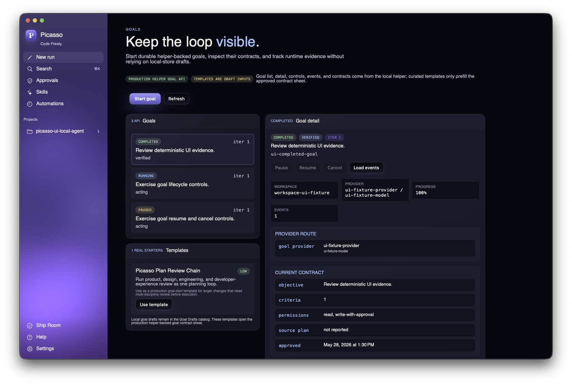Select the completed goal Review deterministic UI evidence
Viewport: 572px width, 385px height.
pyautogui.click(x=193, y=149)
